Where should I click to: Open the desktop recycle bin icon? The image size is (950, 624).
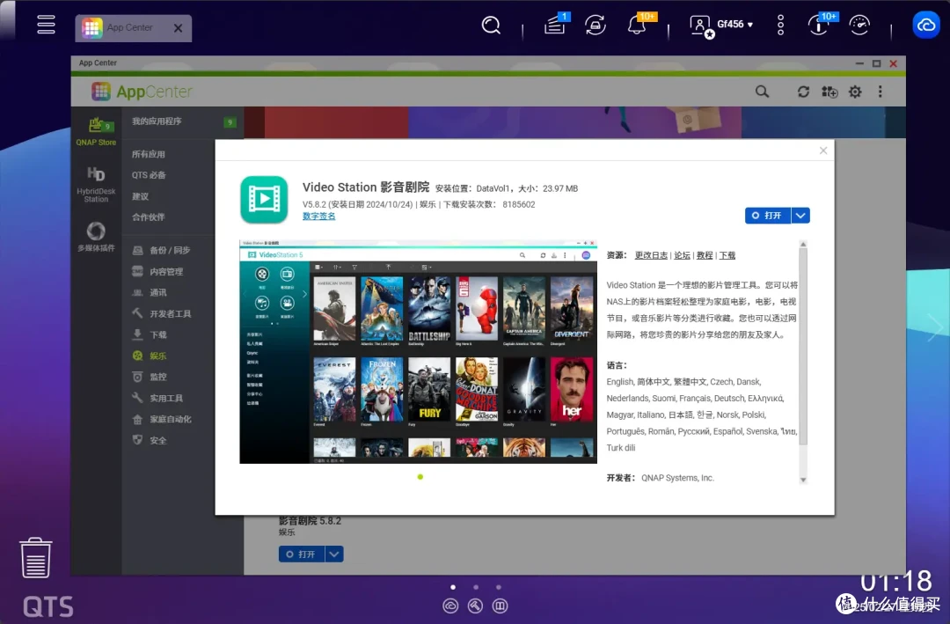[36, 558]
